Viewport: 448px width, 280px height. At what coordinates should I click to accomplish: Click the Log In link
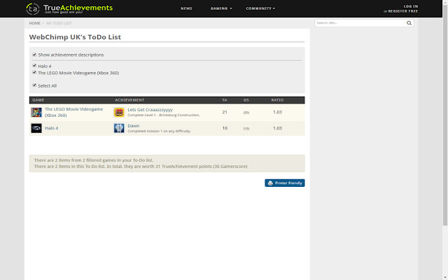tap(411, 6)
